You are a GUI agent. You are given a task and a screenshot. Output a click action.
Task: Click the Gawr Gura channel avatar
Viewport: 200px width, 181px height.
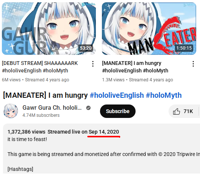pyautogui.click(x=10, y=111)
